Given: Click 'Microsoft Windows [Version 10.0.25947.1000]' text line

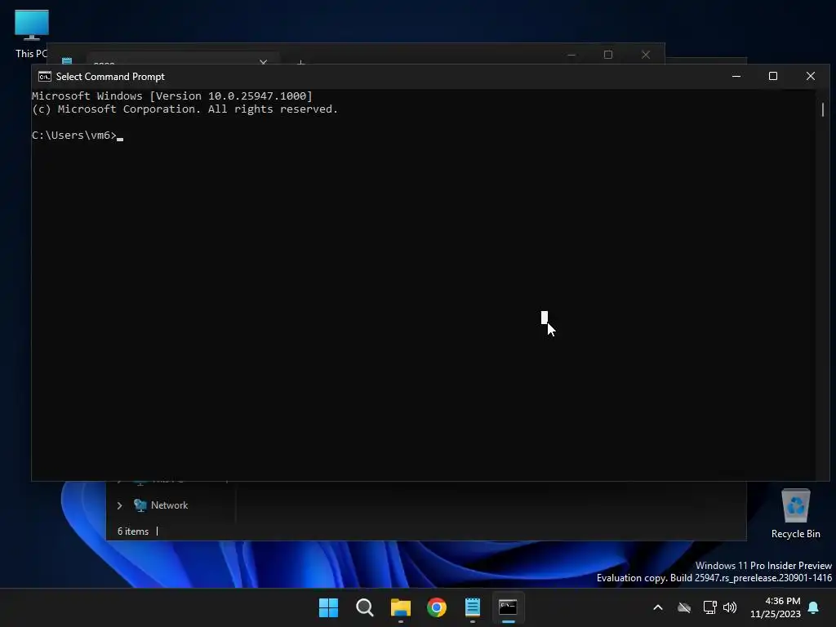Looking at the screenshot, I should (172, 96).
